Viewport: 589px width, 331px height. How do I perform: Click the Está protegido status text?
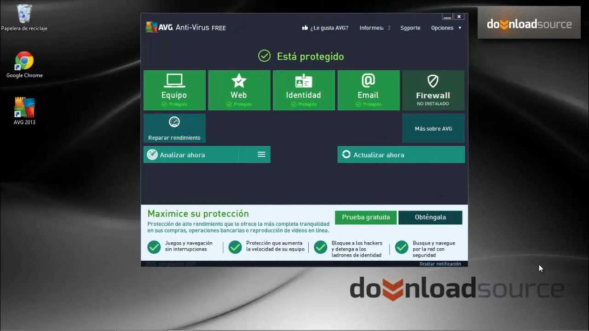pos(310,57)
